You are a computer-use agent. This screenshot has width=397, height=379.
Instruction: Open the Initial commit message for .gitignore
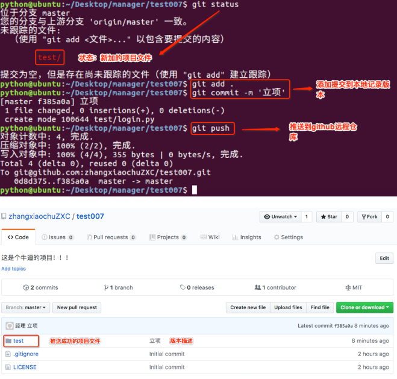(167, 354)
